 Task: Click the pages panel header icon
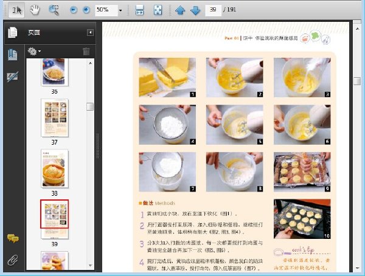pos(12,32)
